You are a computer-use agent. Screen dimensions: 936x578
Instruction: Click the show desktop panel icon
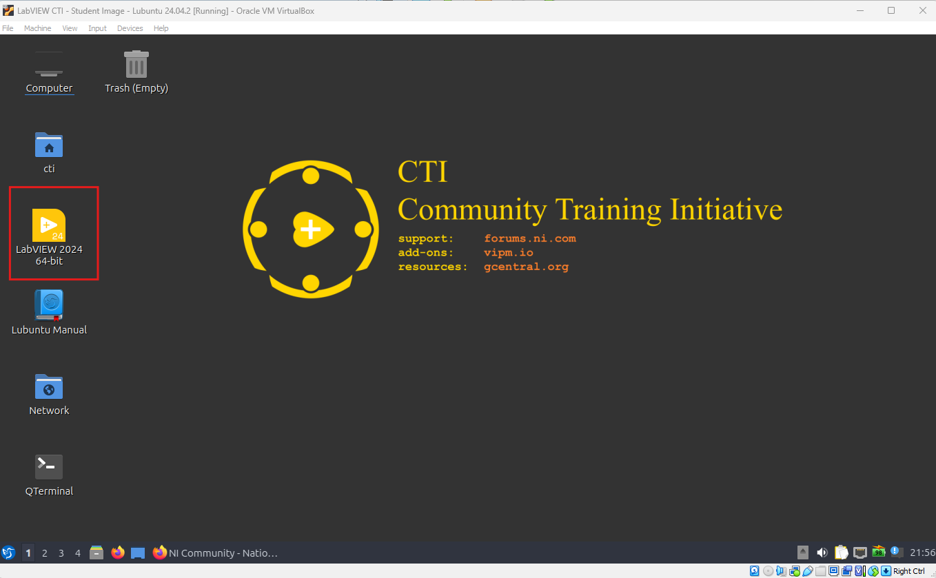pyautogui.click(x=138, y=553)
